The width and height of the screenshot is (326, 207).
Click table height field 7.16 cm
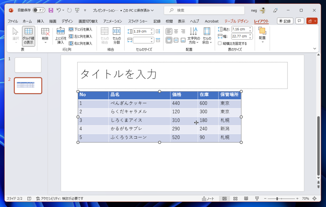pyautogui.click(x=240, y=29)
